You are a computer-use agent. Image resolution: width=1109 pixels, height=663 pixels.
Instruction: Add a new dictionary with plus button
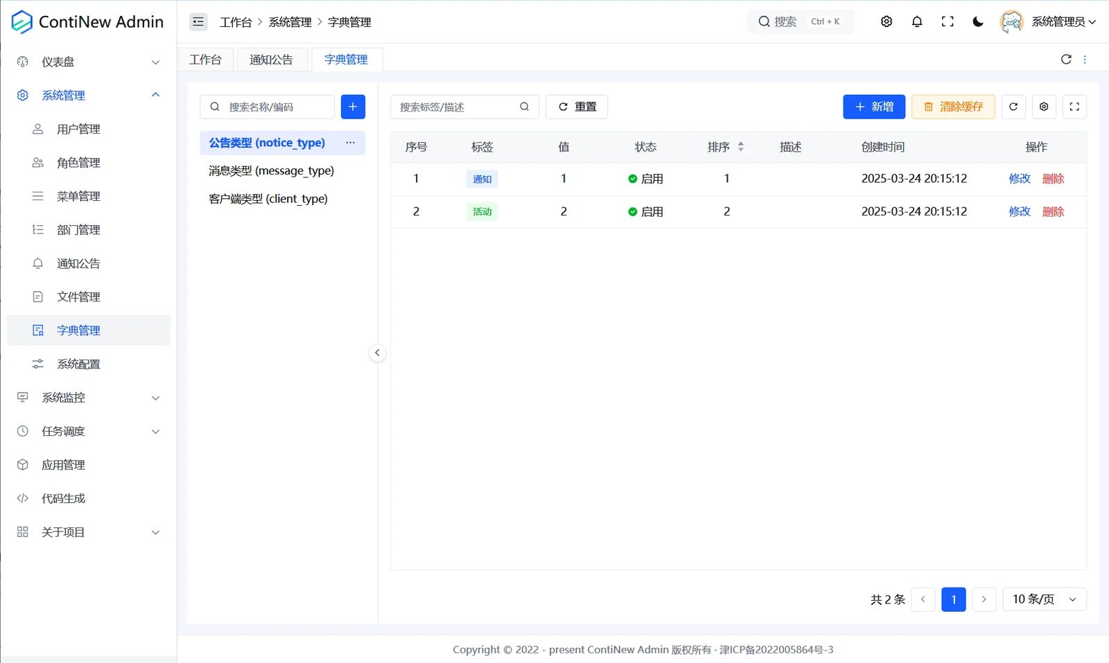click(x=353, y=107)
